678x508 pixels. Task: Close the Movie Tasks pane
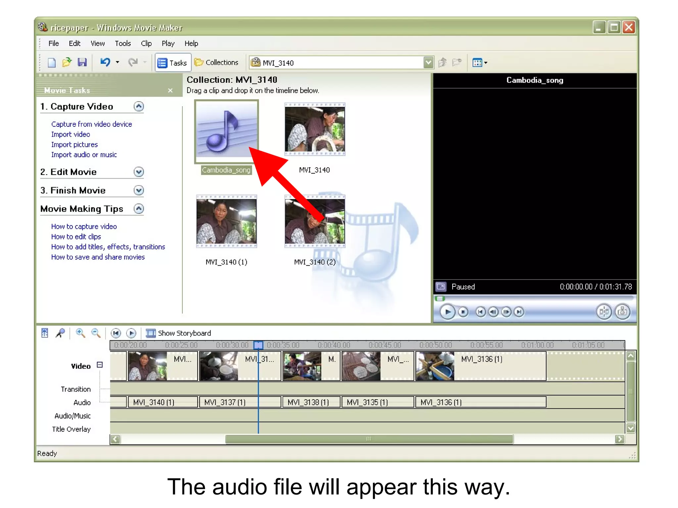point(170,90)
